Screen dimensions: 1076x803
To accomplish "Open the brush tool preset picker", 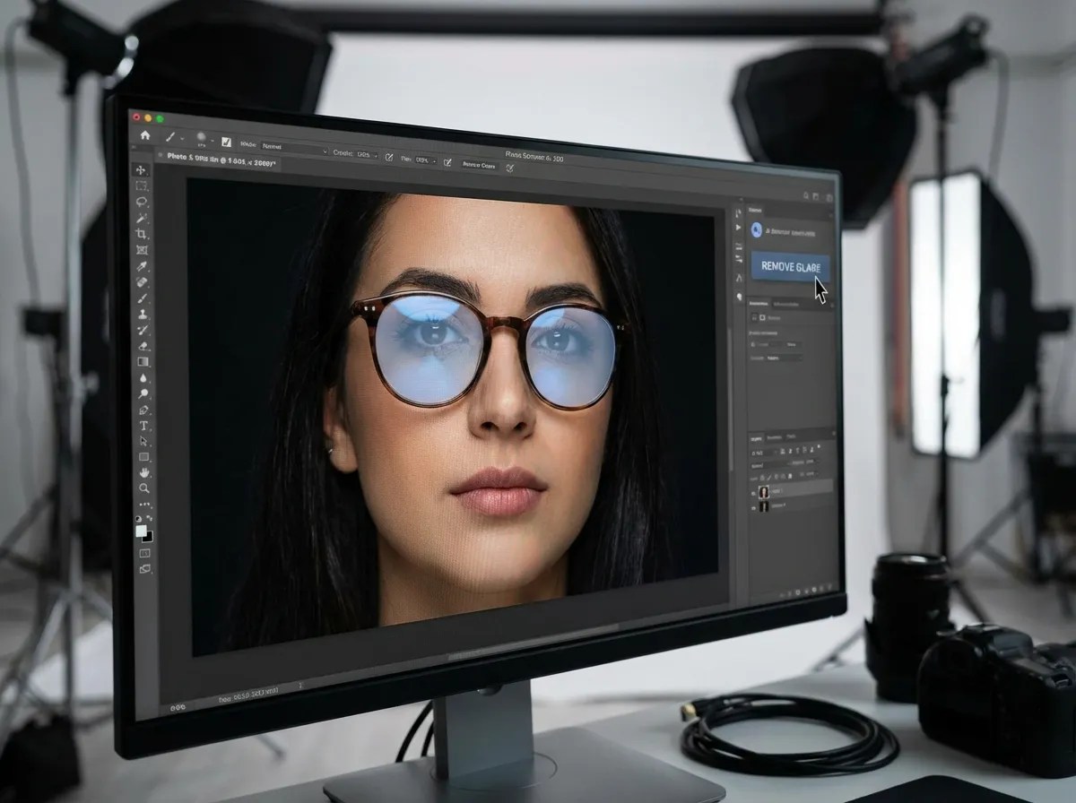I will click(x=172, y=137).
